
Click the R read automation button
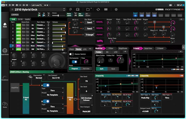10,5
